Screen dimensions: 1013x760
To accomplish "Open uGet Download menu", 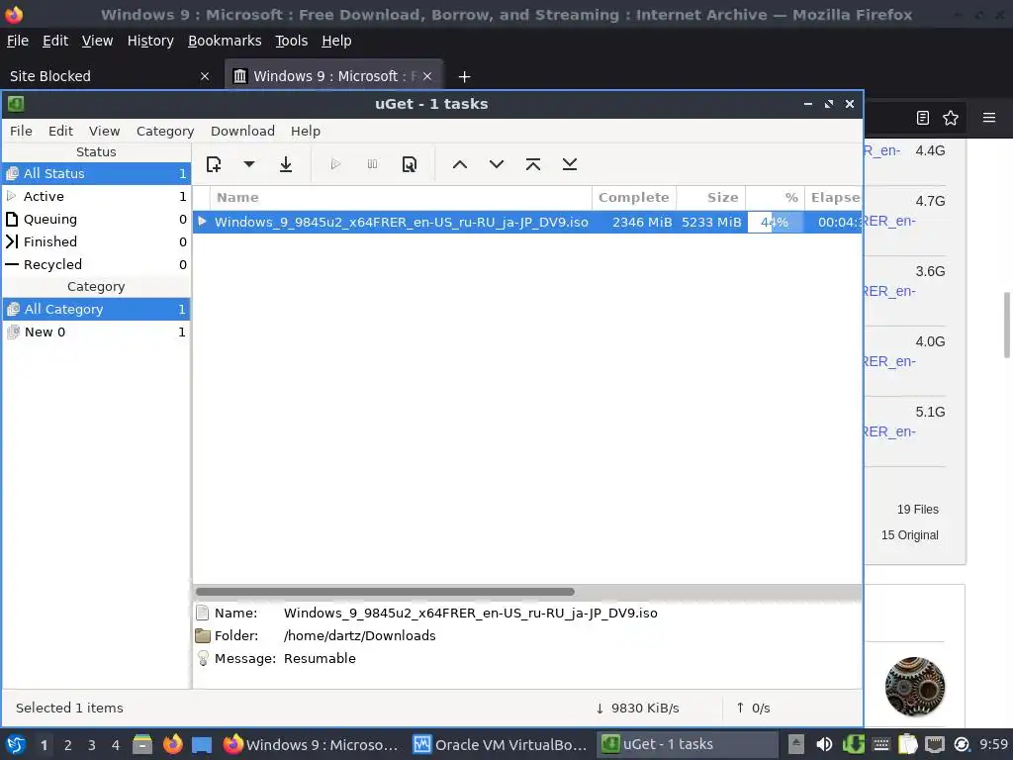I will (x=242, y=131).
